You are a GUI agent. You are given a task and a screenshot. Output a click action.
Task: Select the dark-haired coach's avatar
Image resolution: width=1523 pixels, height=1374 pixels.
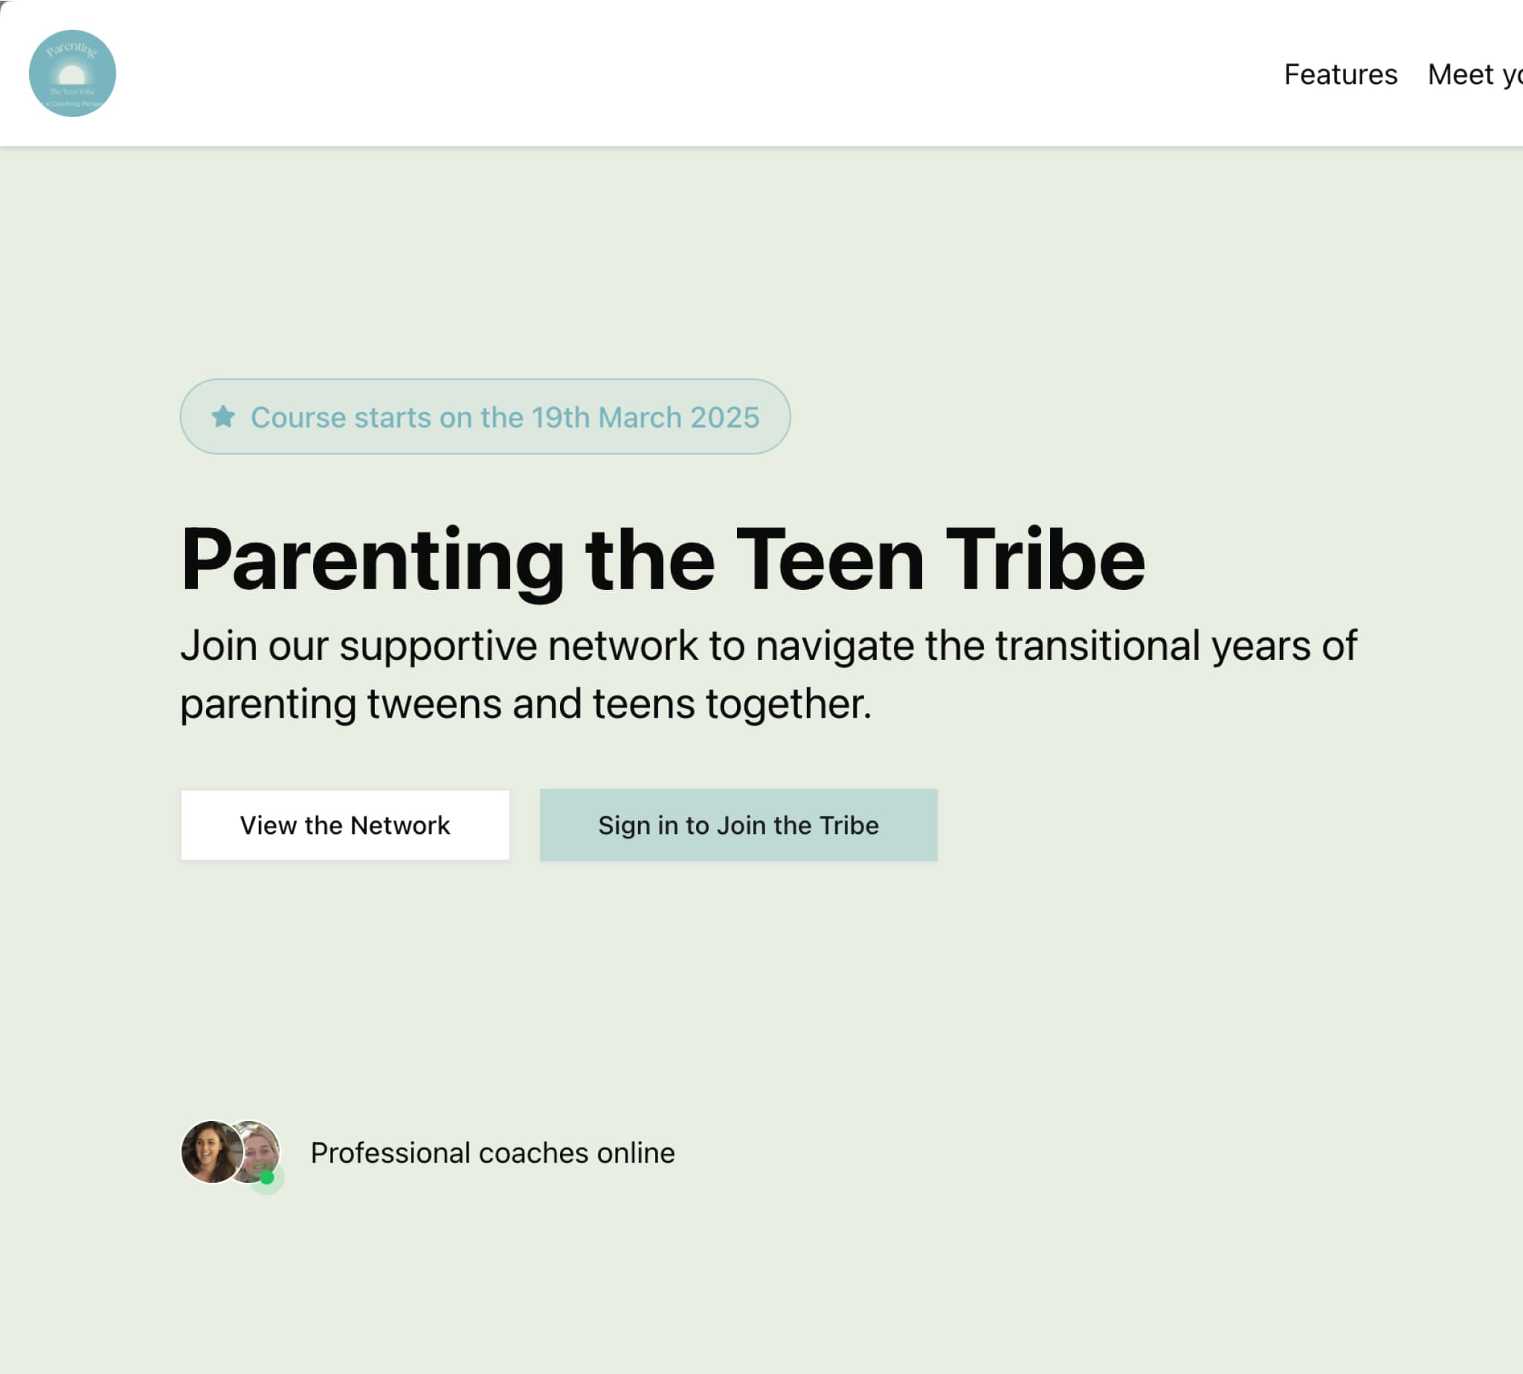coord(212,1152)
